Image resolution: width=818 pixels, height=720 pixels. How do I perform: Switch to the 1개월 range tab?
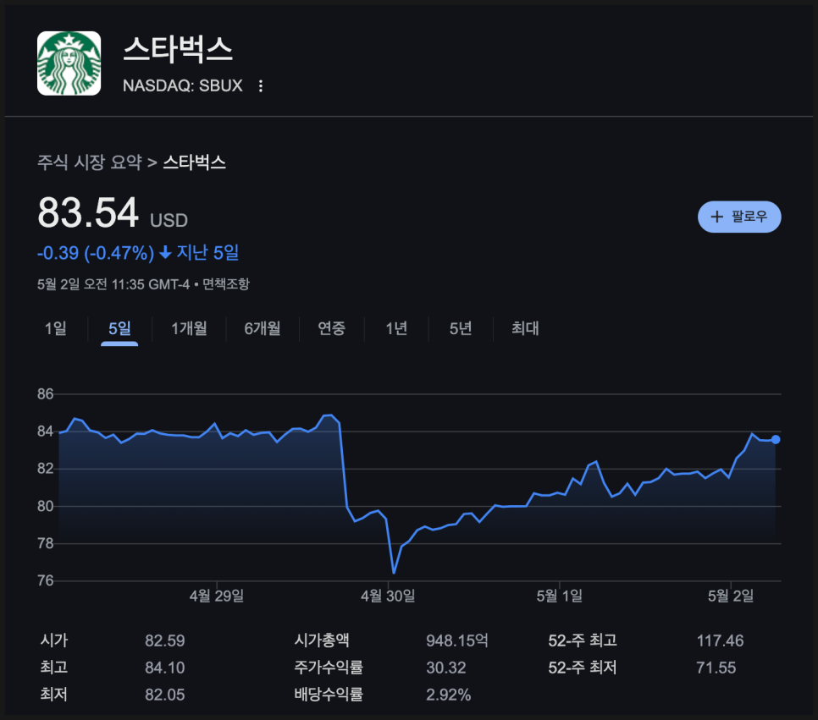pos(189,328)
